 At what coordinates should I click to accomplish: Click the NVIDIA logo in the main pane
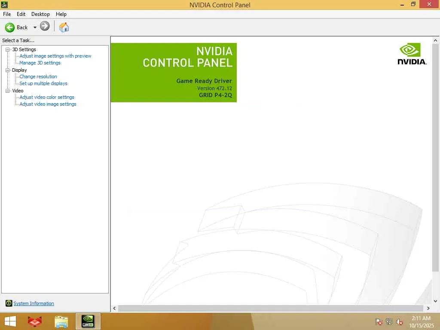(412, 54)
